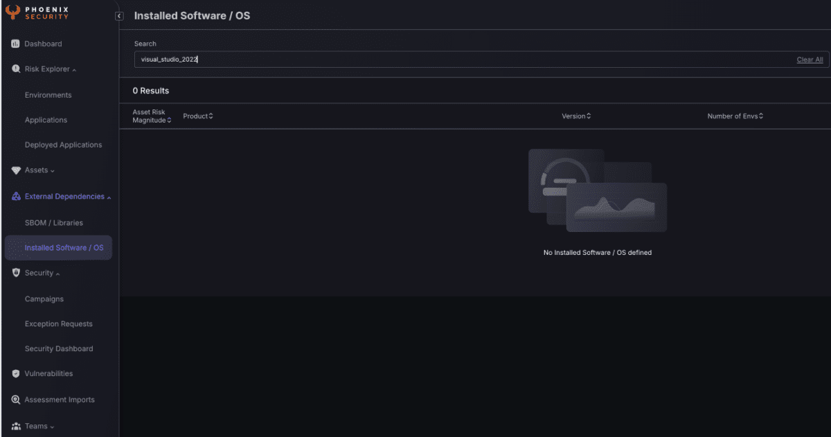Open the Campaigns section
The image size is (831, 437).
coord(44,299)
